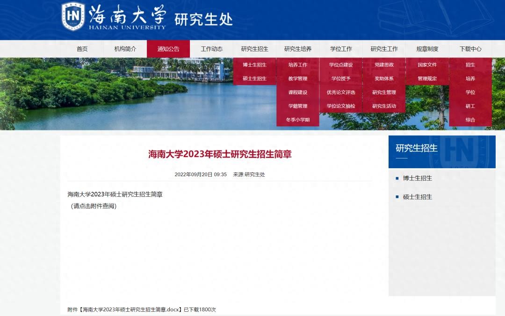This screenshot has width=505, height=316.
Task: Open the 首页 home menu item
Action: (82, 49)
